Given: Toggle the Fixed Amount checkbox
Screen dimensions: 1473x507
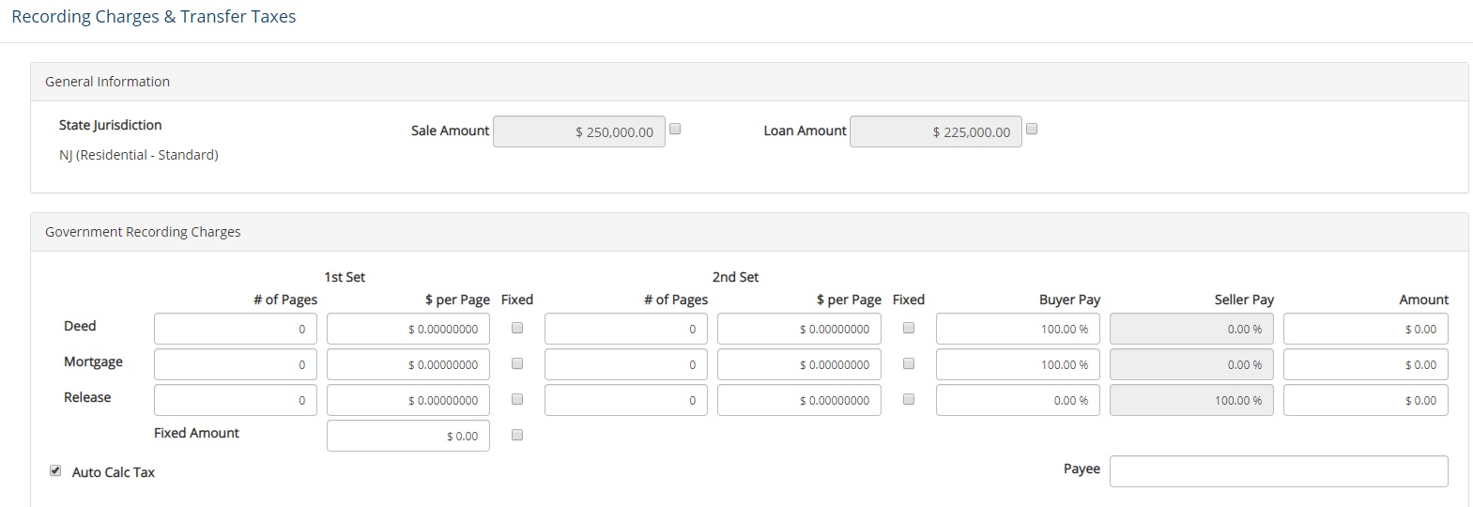Looking at the screenshot, I should click(516, 436).
